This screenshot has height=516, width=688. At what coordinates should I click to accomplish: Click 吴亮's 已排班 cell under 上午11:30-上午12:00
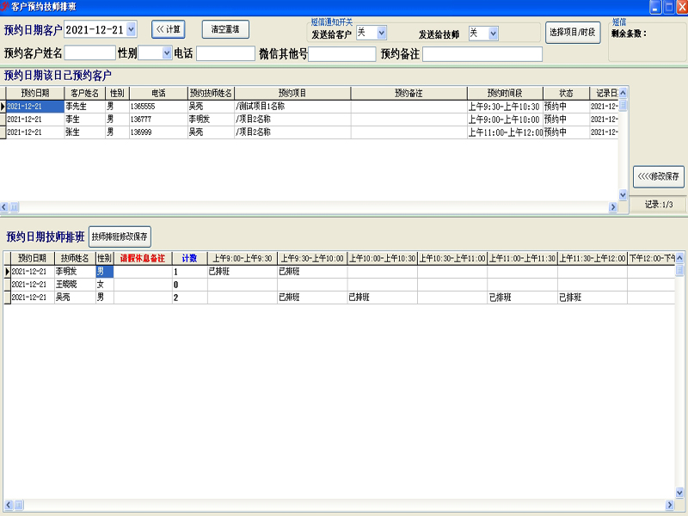[593, 298]
